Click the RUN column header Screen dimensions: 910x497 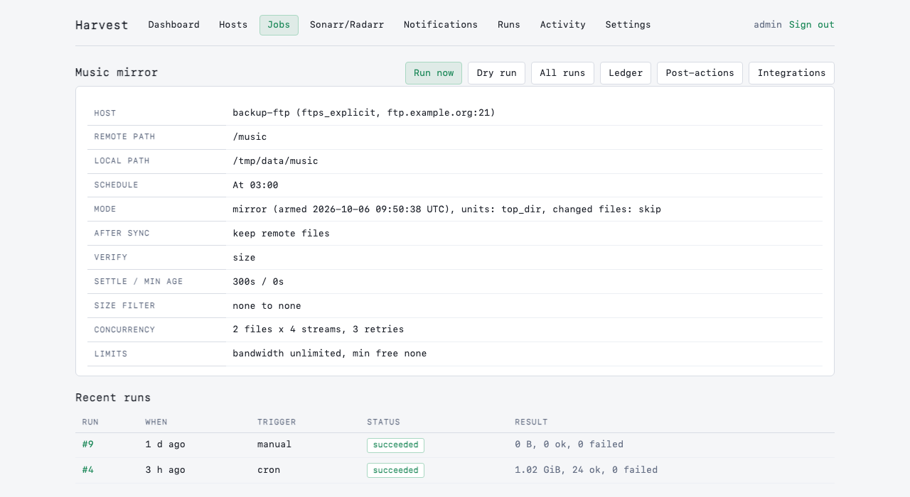click(90, 422)
